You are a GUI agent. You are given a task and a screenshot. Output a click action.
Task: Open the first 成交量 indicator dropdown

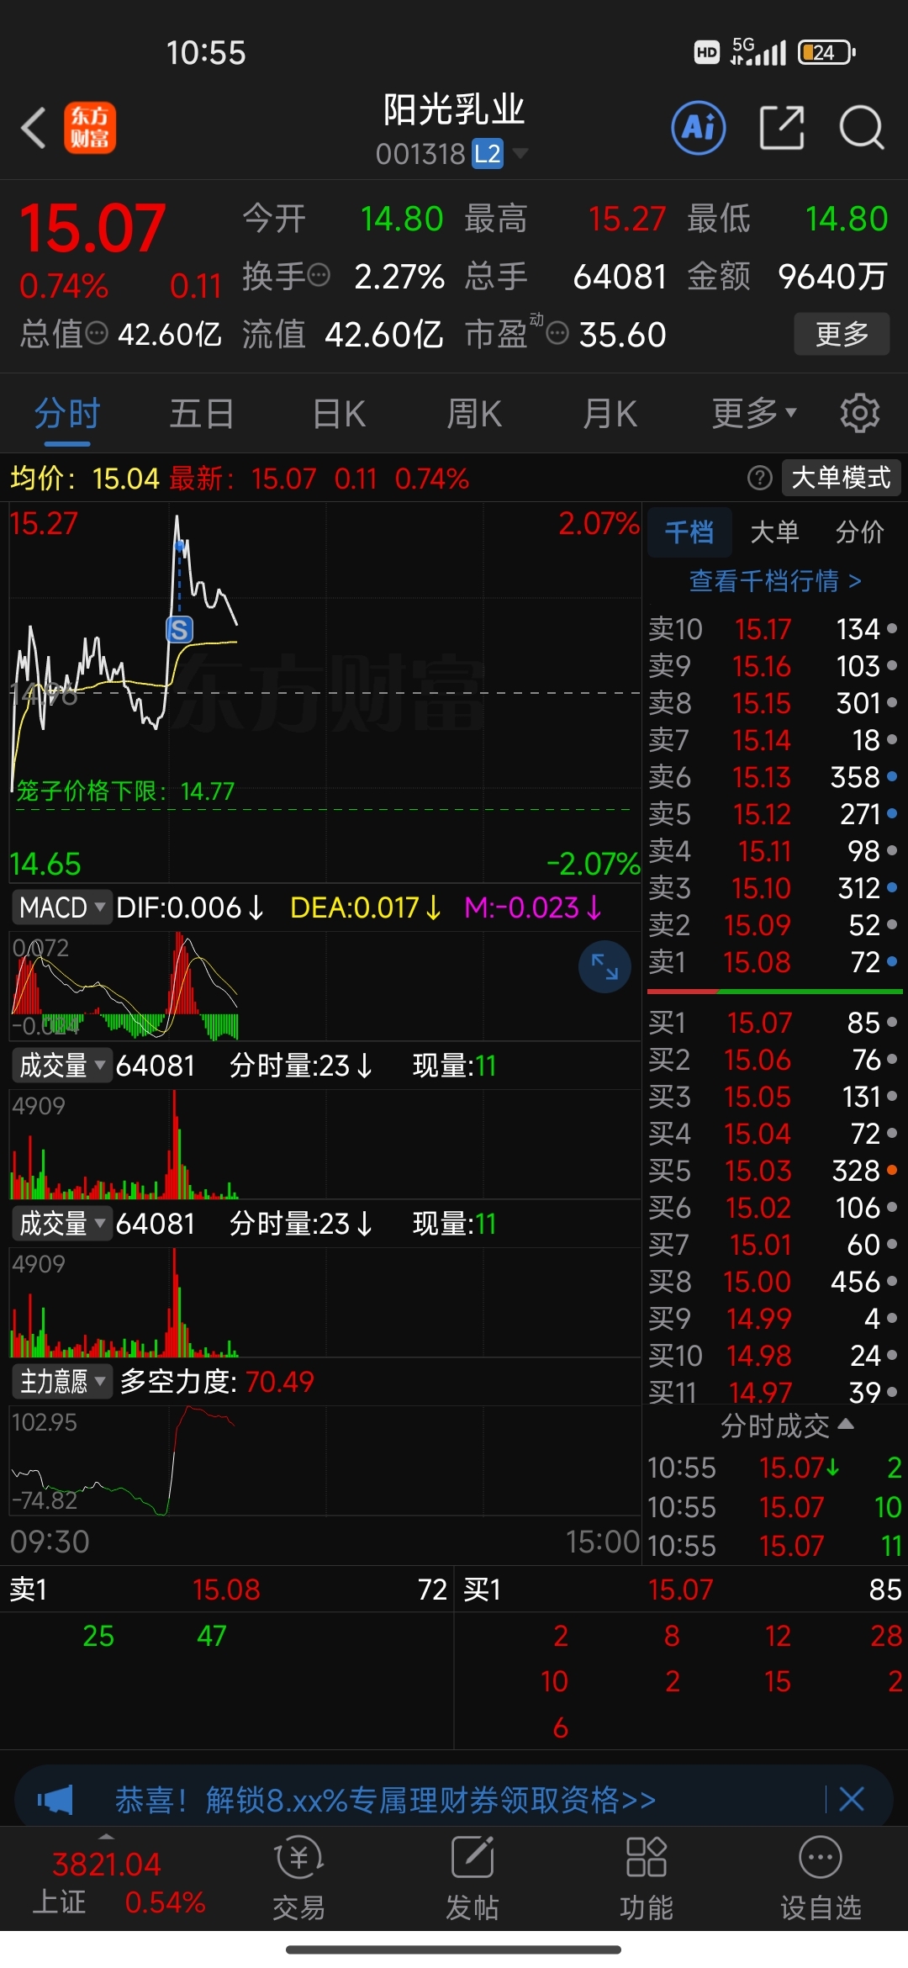(x=61, y=1066)
